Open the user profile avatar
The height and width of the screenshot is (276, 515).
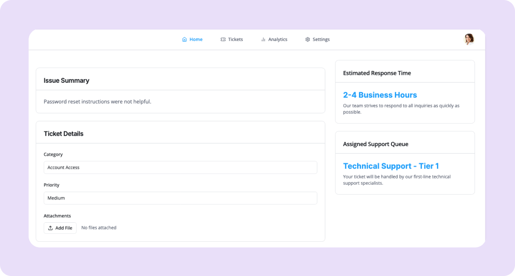(469, 39)
